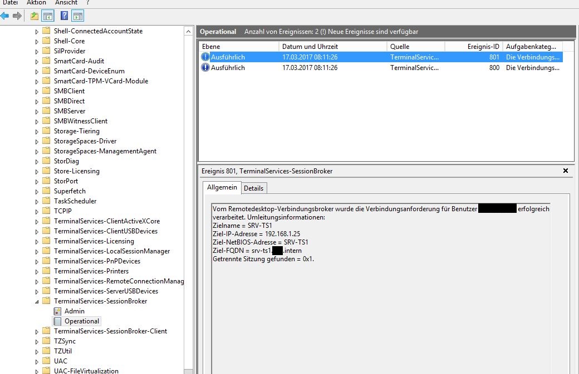Sort by the Datum und Uhrzeit column

332,47
